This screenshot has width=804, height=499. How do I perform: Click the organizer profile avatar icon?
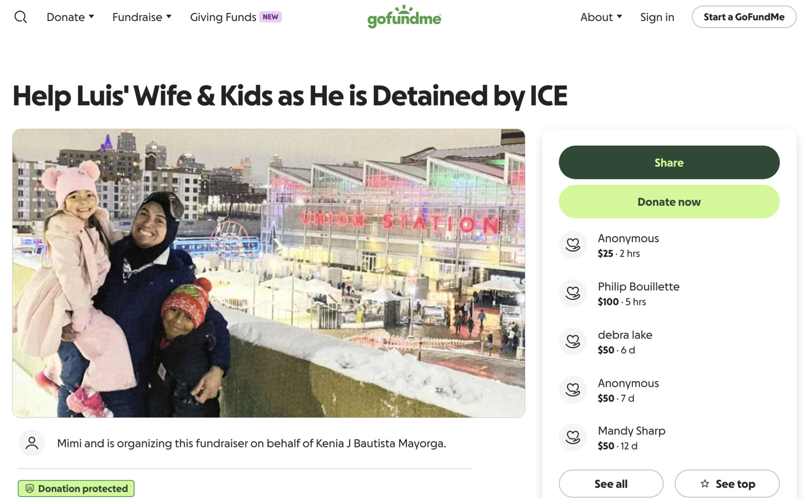tap(32, 443)
